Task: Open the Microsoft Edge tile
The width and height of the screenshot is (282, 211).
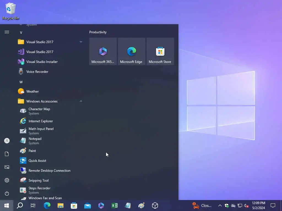Action: click(x=131, y=51)
